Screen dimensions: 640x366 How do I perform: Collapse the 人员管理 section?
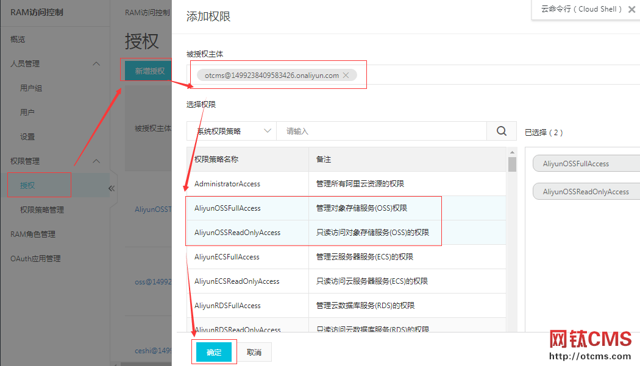click(96, 63)
